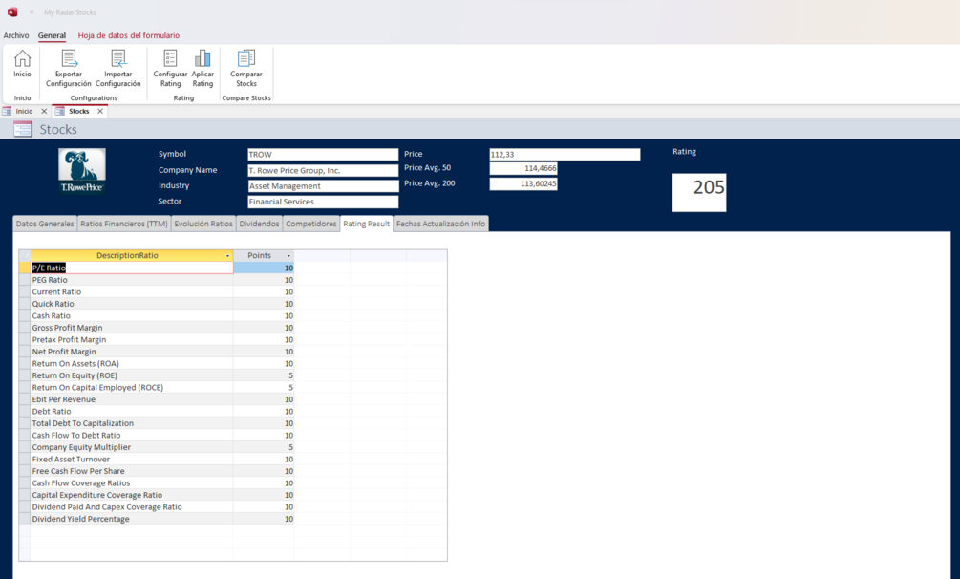Click the Rating value box 205

(699, 192)
